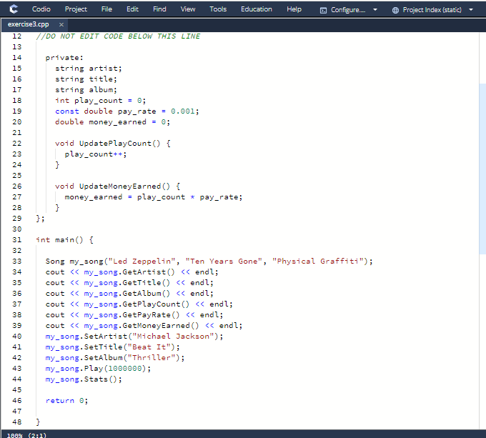
Task: Click SetArtist("Michael Jackson") line
Action: click(134, 337)
